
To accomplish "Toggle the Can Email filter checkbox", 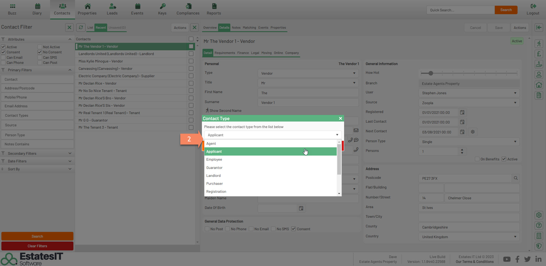I will pyautogui.click(x=3, y=58).
